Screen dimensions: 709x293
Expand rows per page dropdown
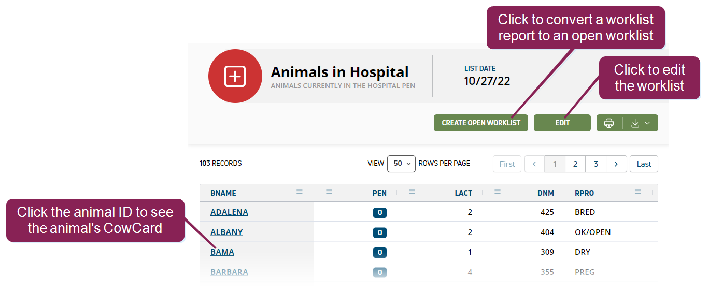[x=401, y=164]
